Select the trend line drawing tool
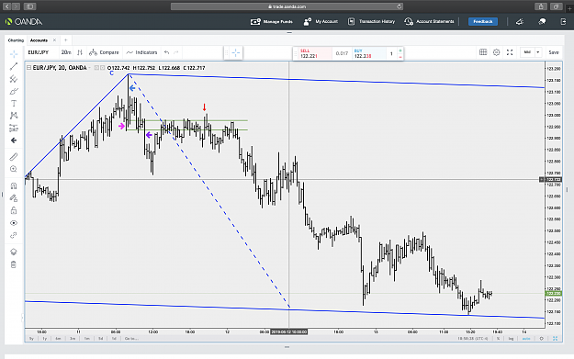The image size is (574, 359). pyautogui.click(x=14, y=66)
